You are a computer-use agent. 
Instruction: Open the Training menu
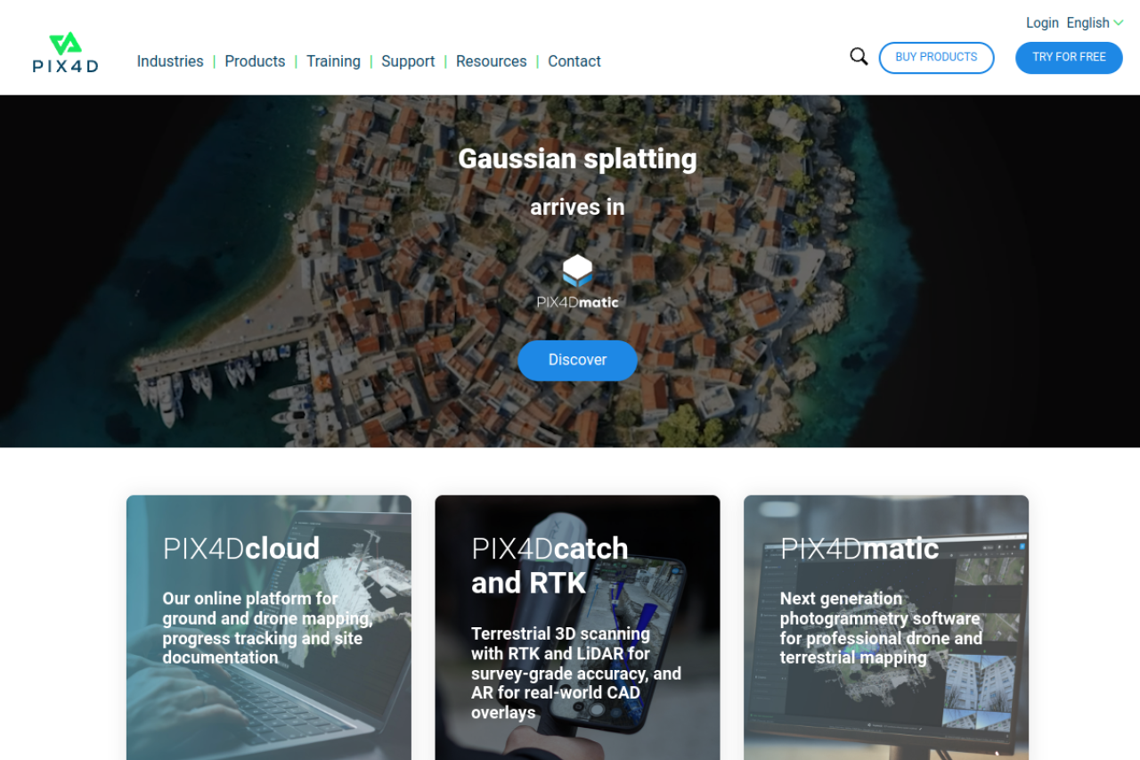tap(333, 61)
